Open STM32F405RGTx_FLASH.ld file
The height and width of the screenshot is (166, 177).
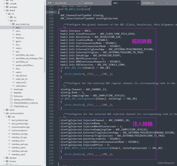[26, 103]
